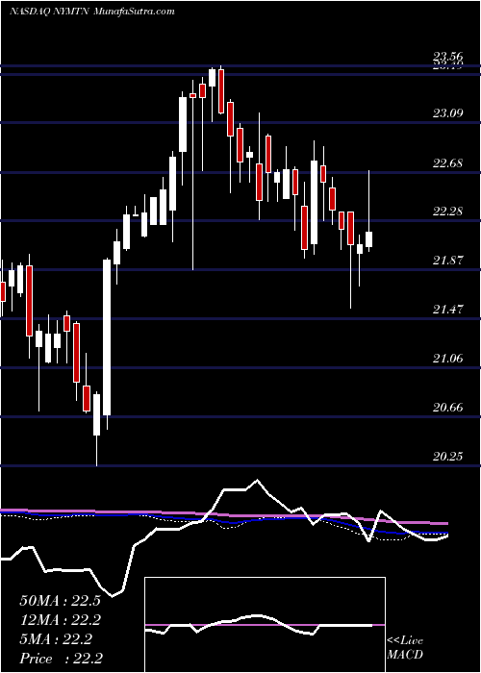The width and height of the screenshot is (481, 673).
Task: Select the 21.47 price level label
Action: pos(448,310)
